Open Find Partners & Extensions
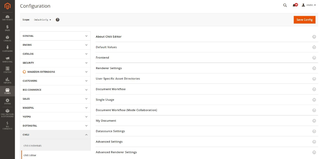The image size is (322, 159). [8, 113]
